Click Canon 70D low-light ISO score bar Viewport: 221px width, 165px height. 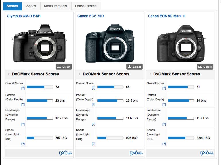click(x=110, y=138)
